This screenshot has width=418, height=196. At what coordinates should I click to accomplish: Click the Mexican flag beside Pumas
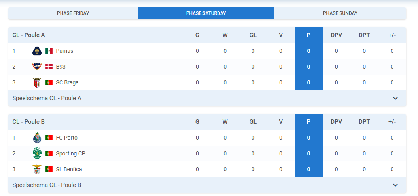[x=49, y=51]
